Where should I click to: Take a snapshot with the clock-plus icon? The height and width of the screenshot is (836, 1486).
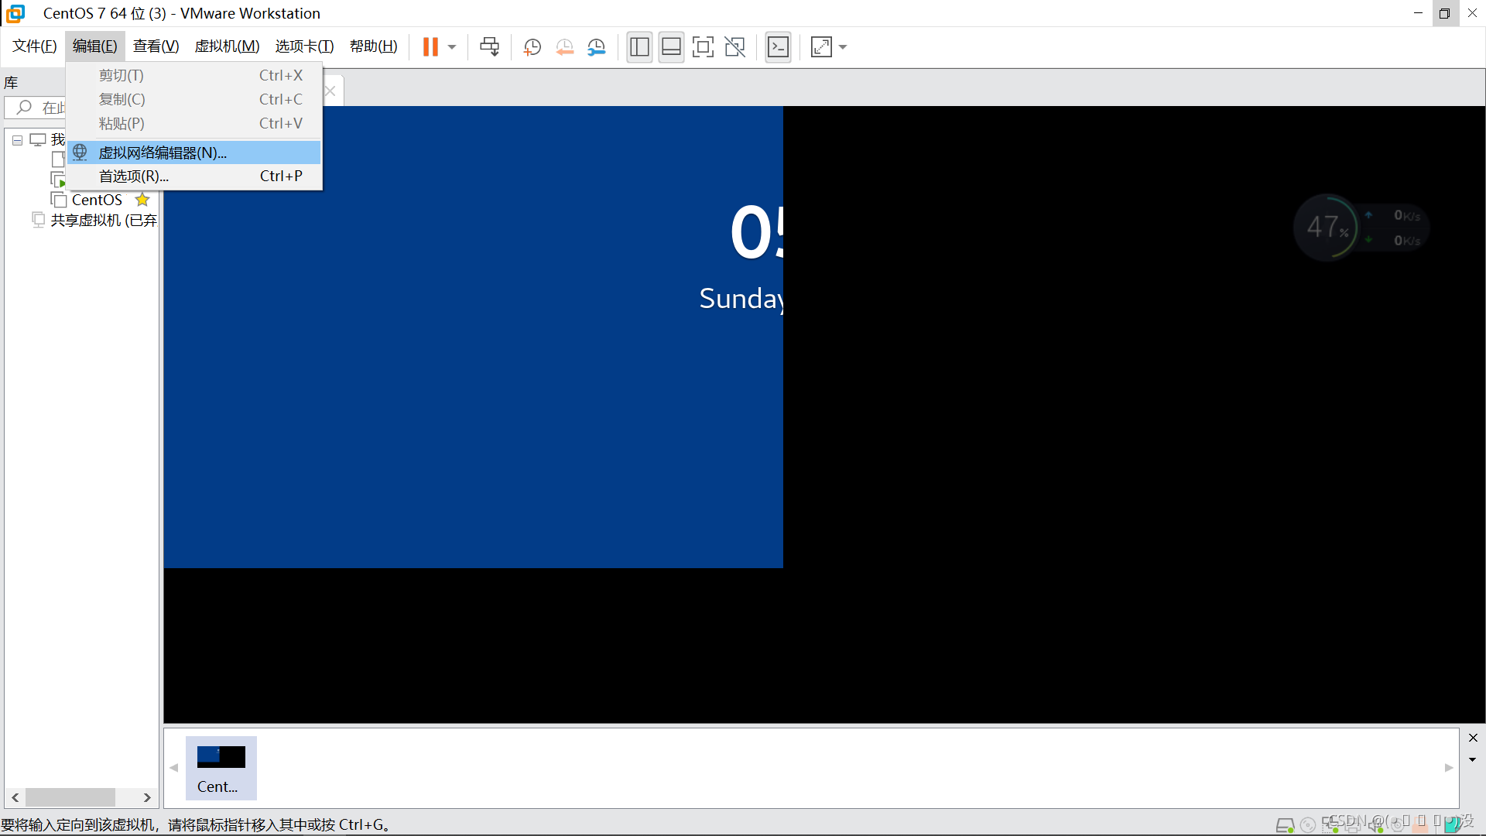[532, 47]
